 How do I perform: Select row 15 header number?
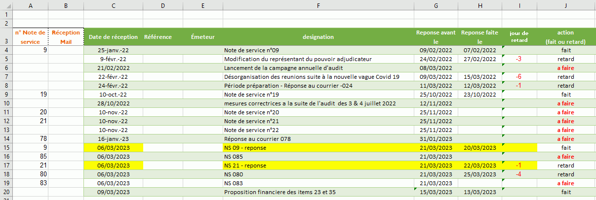click(5, 147)
